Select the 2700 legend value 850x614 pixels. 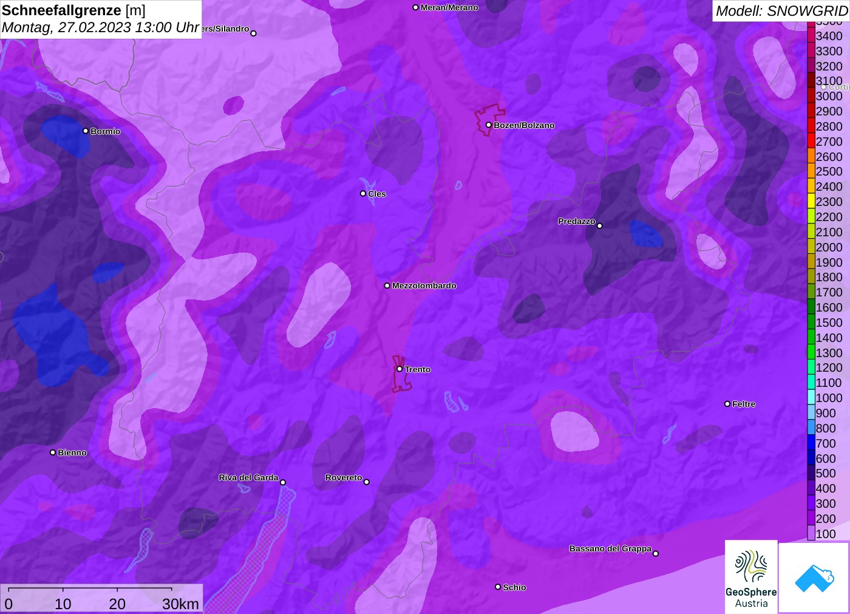(829, 142)
